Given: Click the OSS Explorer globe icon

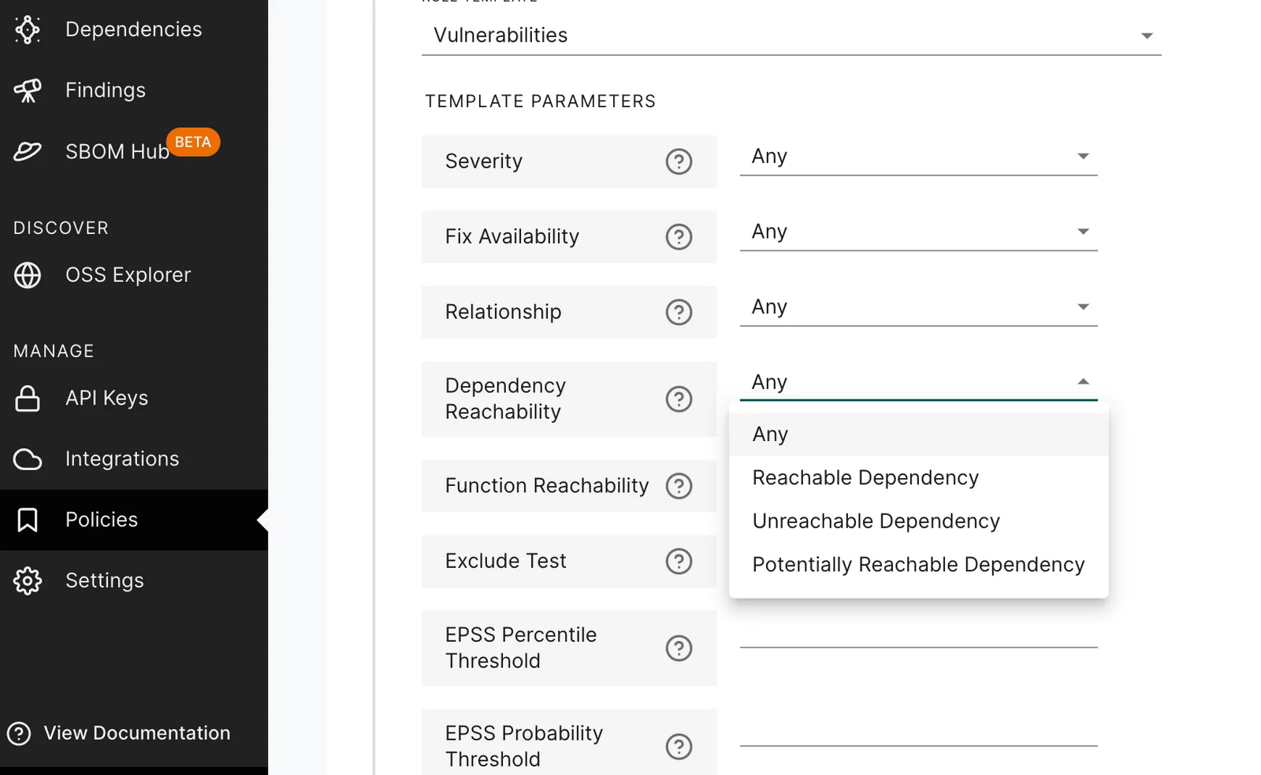Looking at the screenshot, I should tap(28, 275).
